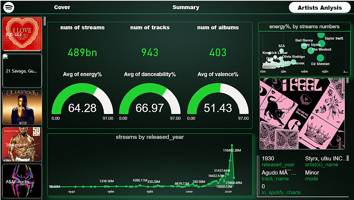Screen dimensions: 354x200
Task: Select the (G)I-DLE artist thumbnail
Action: [x=22, y=34]
